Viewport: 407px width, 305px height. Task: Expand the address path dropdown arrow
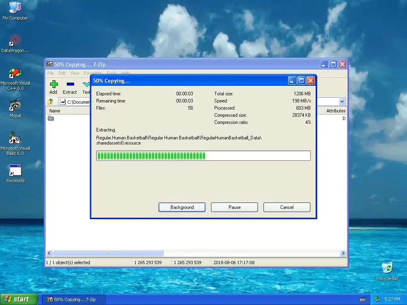[x=342, y=102]
